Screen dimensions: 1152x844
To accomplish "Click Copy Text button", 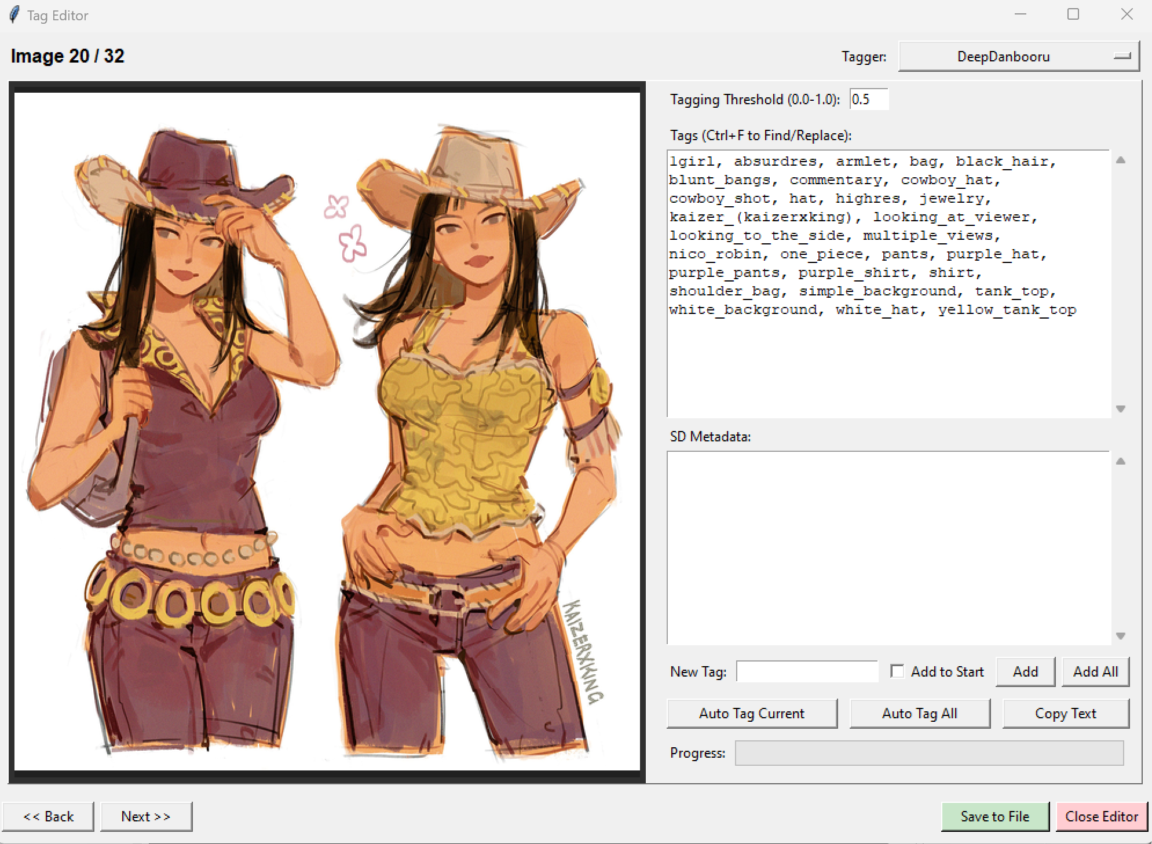I will tap(1065, 714).
